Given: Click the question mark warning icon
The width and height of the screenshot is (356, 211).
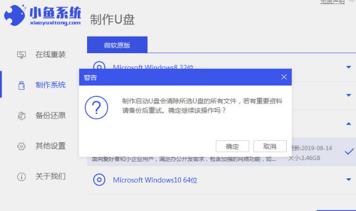Looking at the screenshot, I should (96, 107).
